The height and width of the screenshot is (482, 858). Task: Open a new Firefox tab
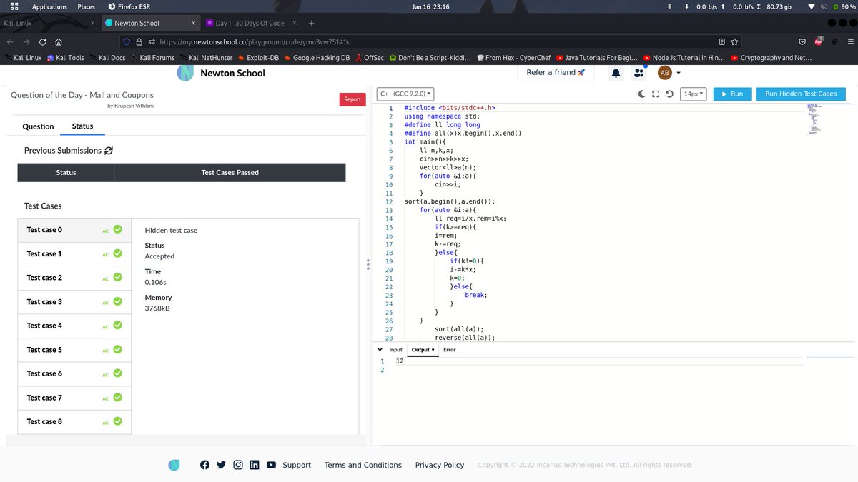(x=312, y=23)
